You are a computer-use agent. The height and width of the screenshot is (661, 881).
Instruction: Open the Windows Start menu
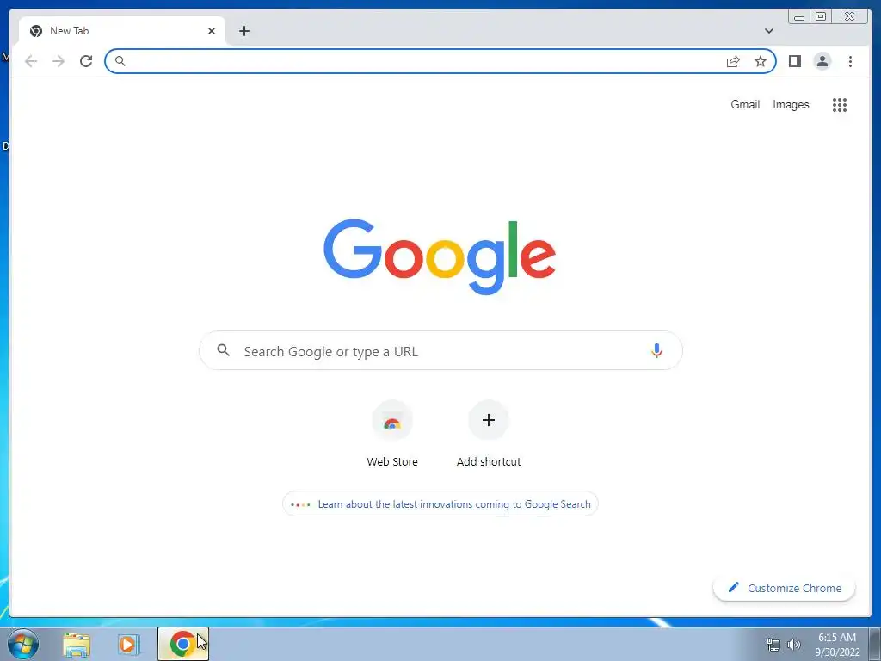click(x=23, y=644)
